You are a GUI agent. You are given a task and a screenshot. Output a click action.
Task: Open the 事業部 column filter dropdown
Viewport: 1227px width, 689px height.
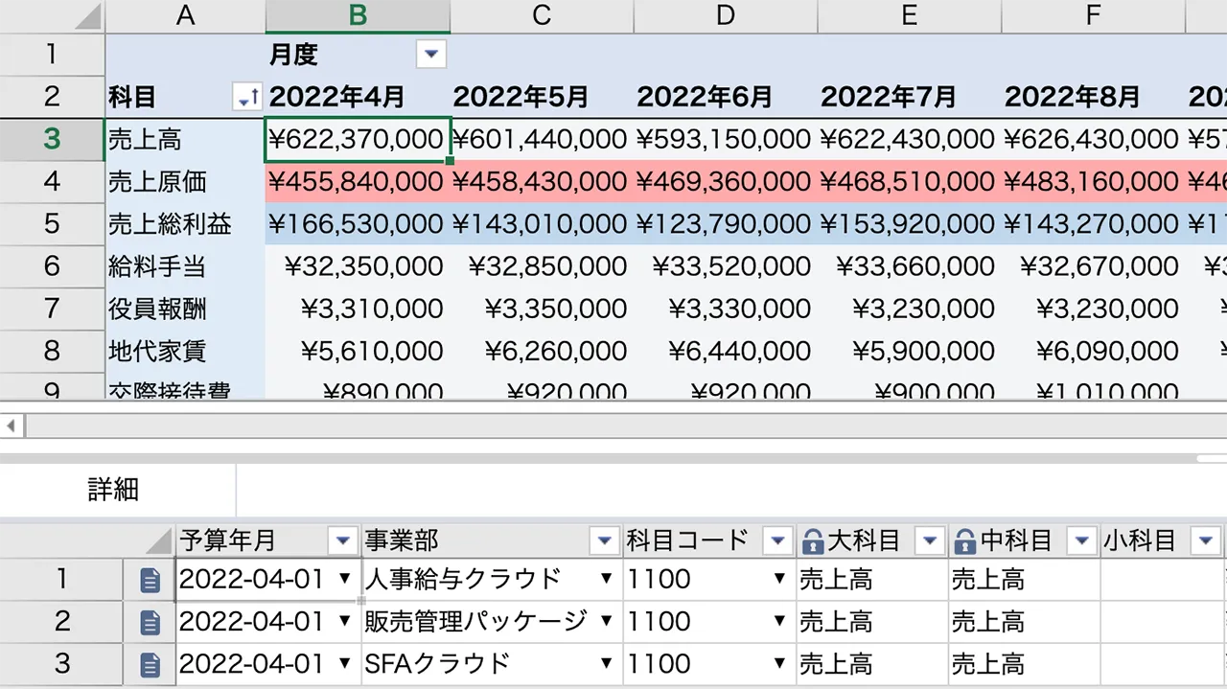pos(604,541)
